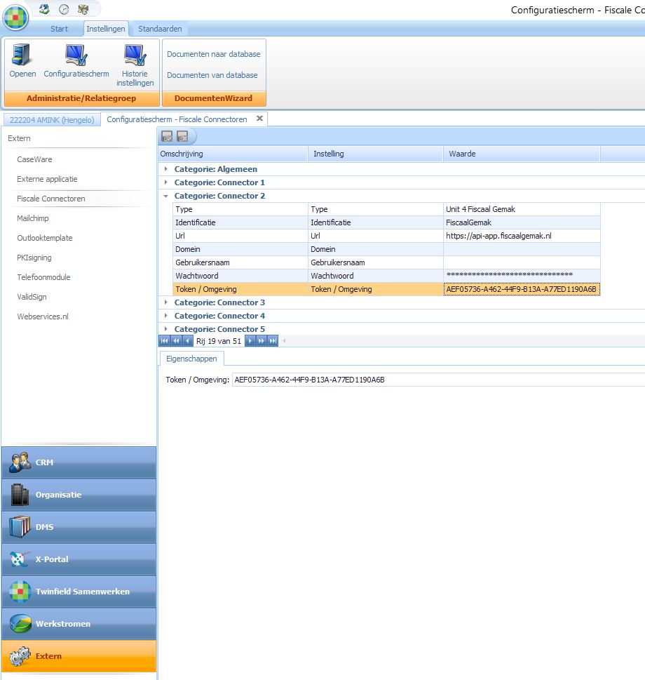This screenshot has height=680, width=645.
Task: Switch to the Start ribbon tab
Action: coord(60,29)
